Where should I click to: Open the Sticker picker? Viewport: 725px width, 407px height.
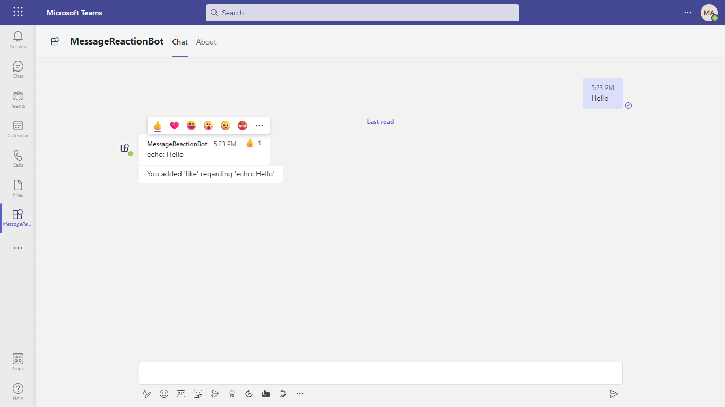(198, 394)
